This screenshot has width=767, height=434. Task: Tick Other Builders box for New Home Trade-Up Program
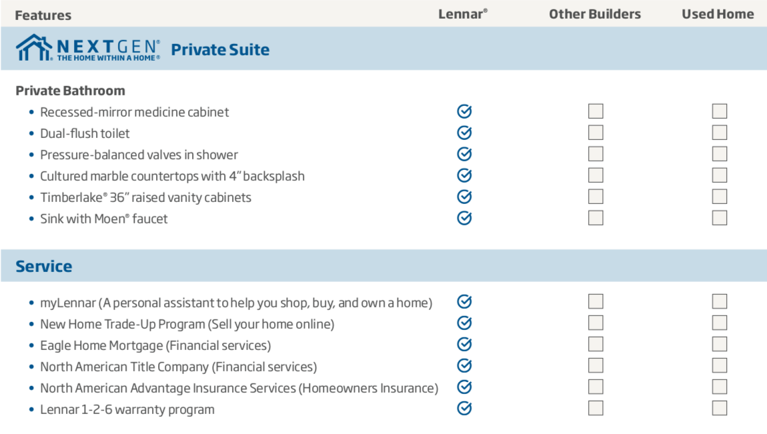(596, 323)
